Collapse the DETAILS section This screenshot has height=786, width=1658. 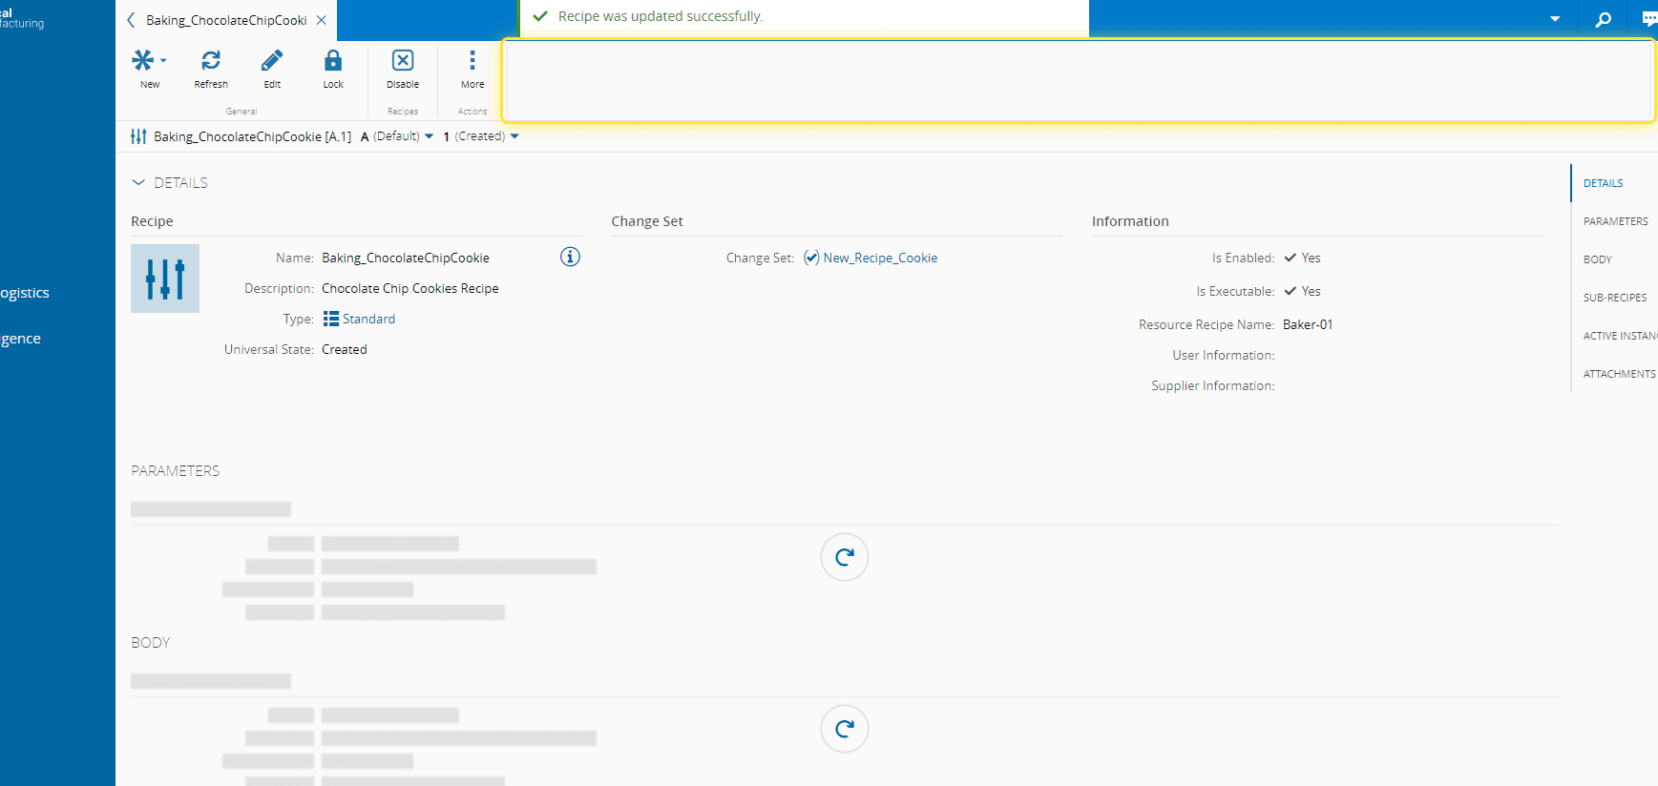point(138,182)
